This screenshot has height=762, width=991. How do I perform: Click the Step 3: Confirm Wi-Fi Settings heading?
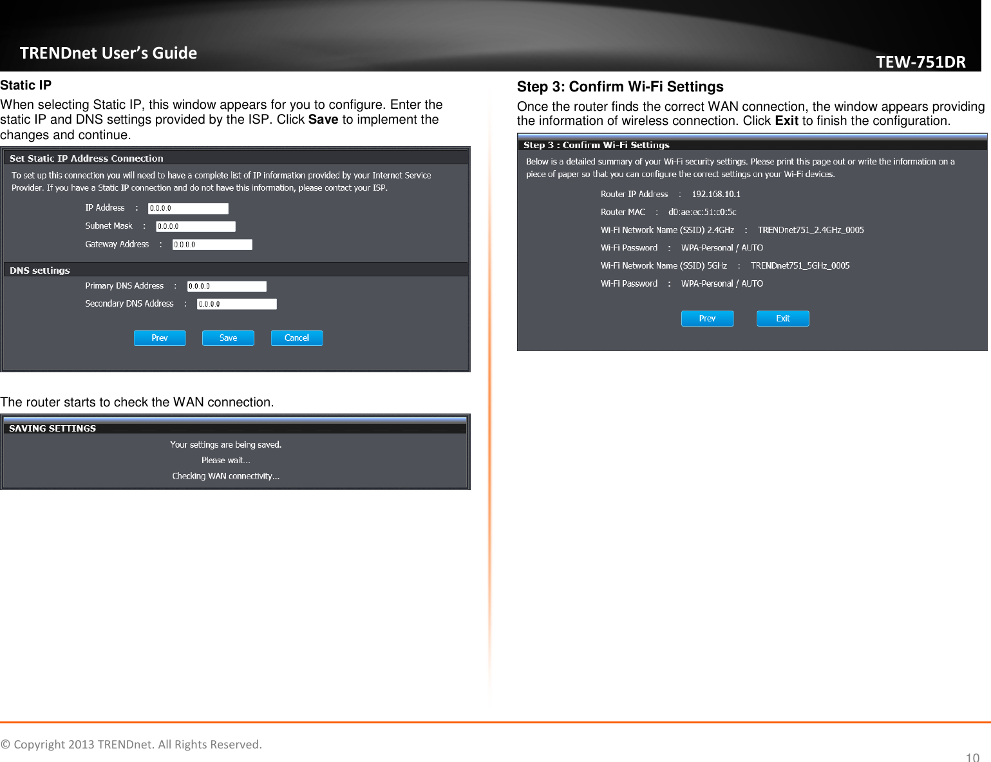tap(620, 87)
